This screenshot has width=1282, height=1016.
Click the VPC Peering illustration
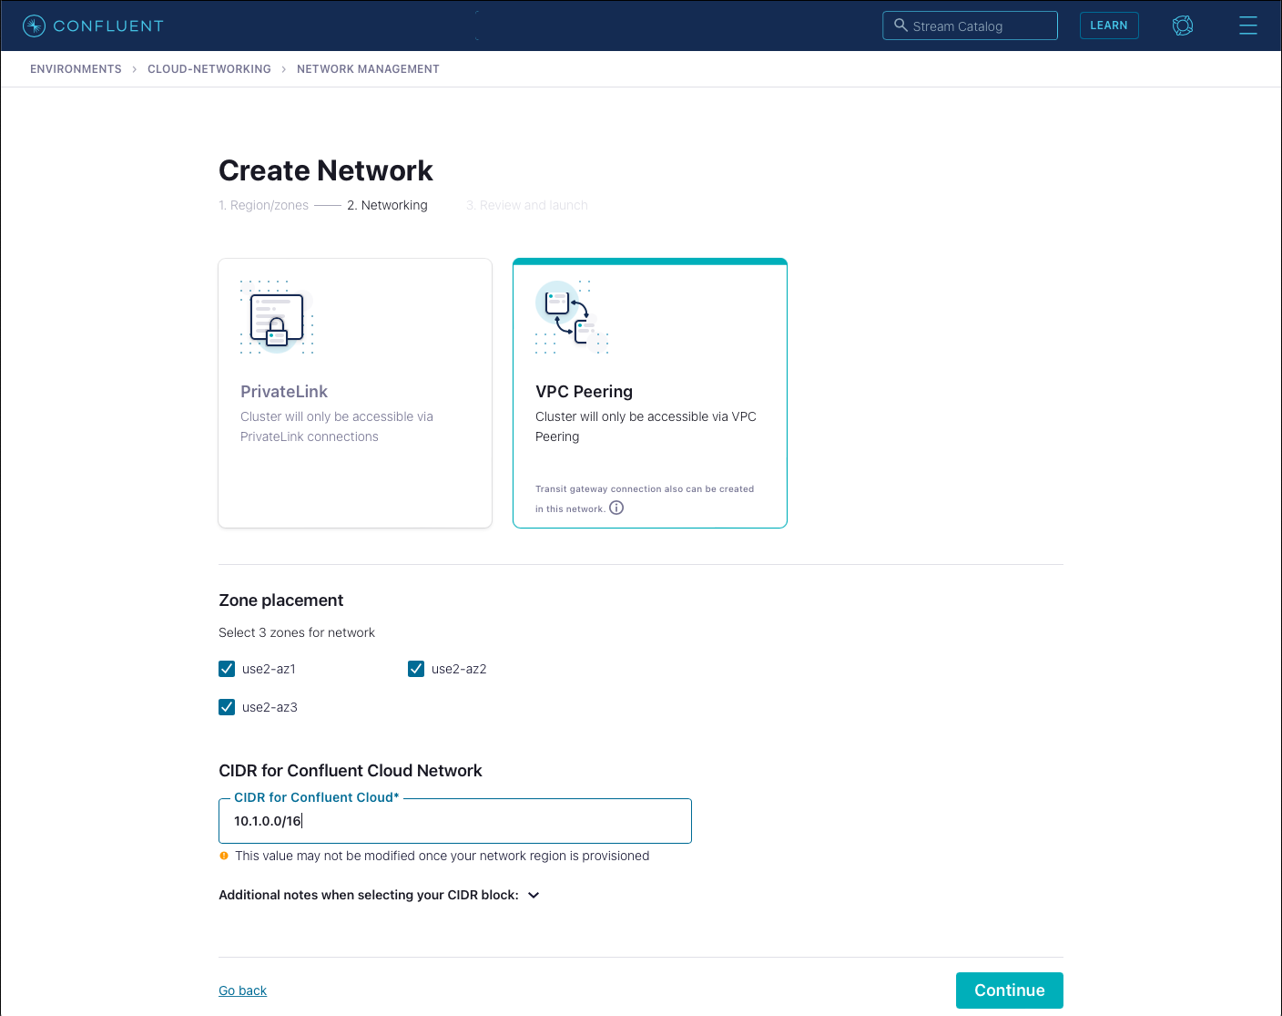pyautogui.click(x=572, y=317)
